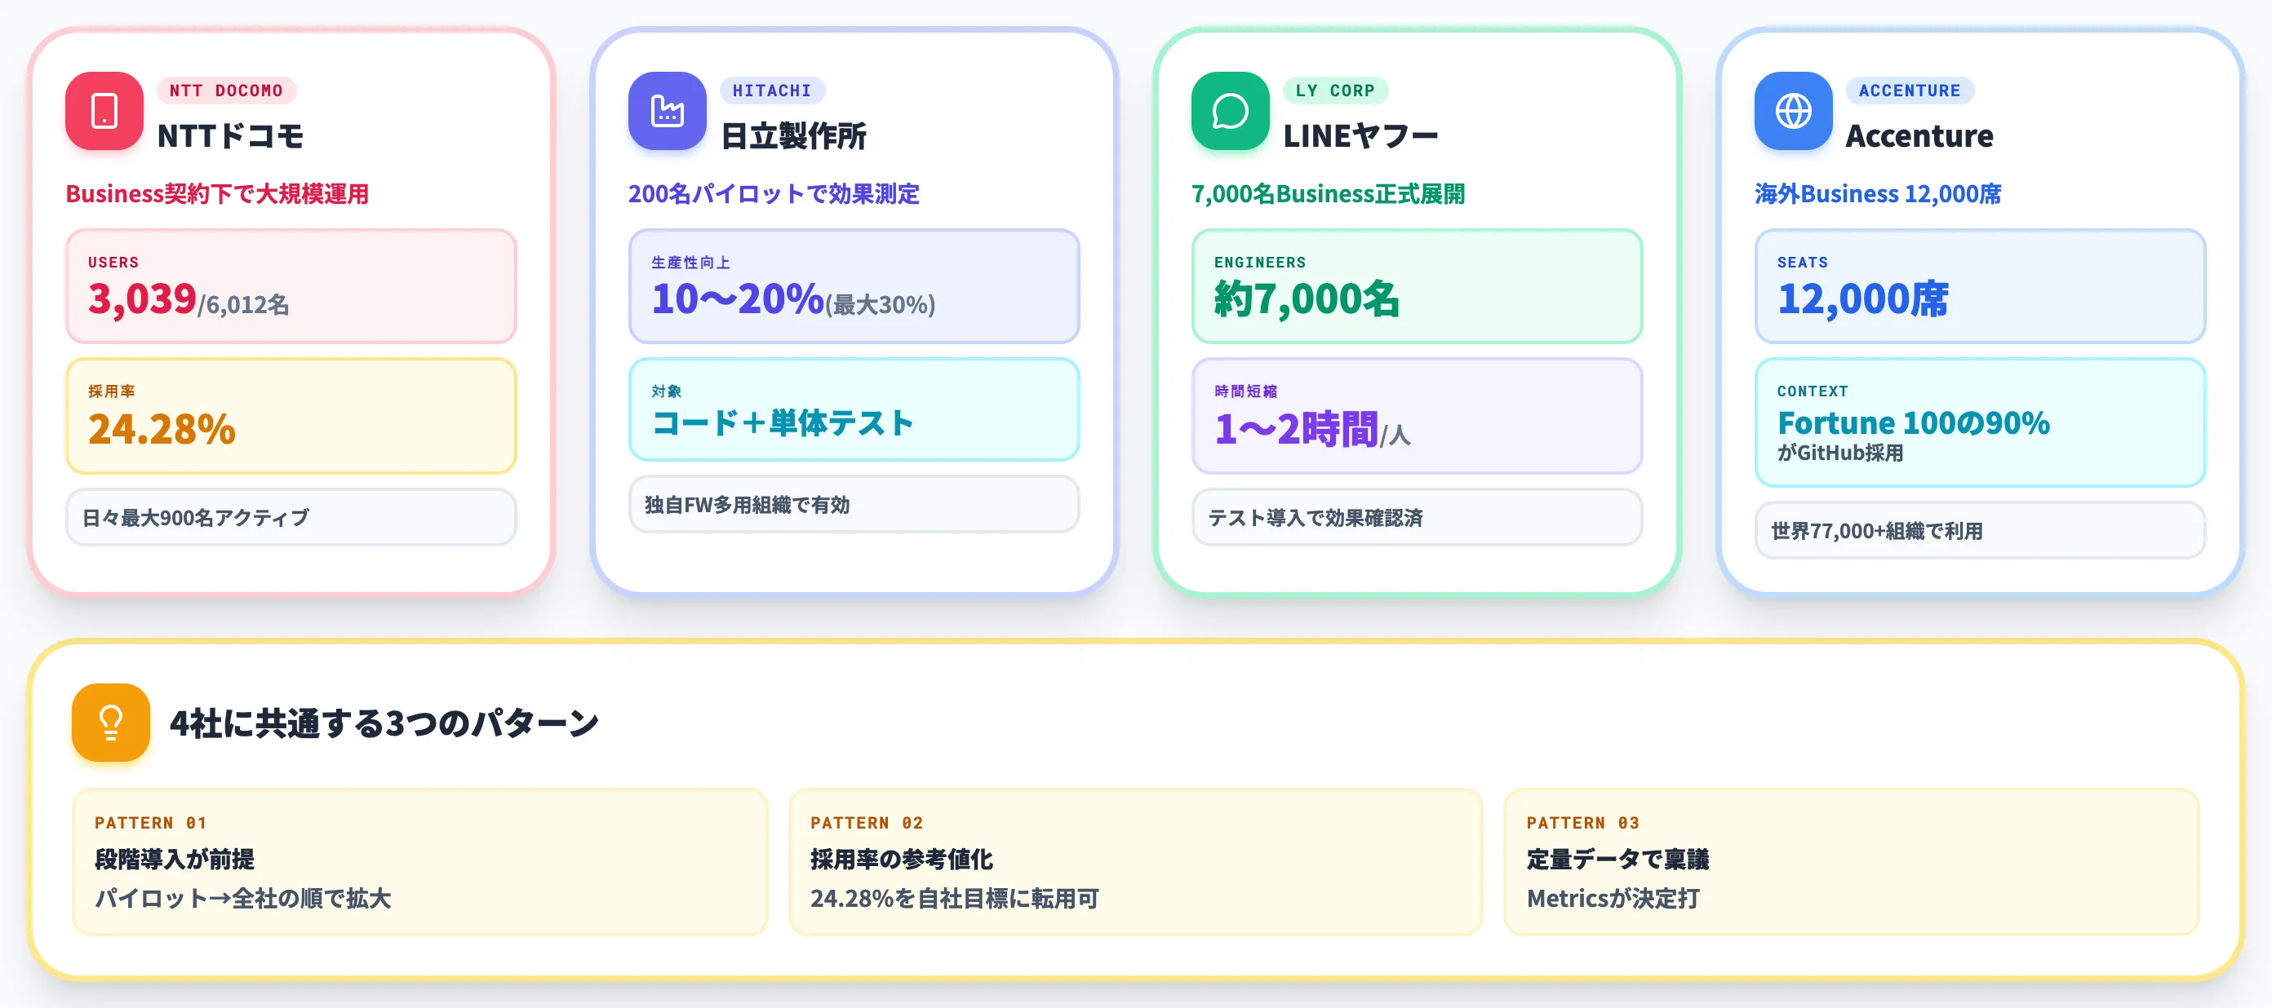The height and width of the screenshot is (1008, 2272).
Task: Click the SEATS 12,000席 value
Action: tap(1863, 298)
